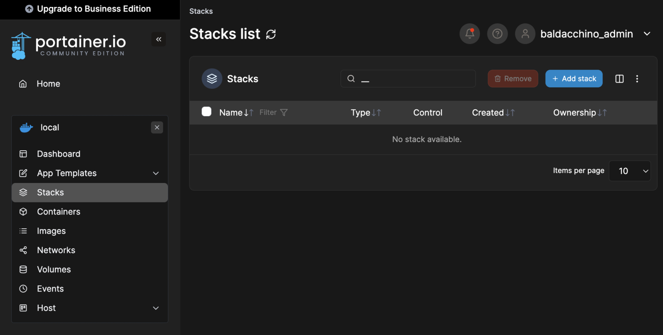Click inside the stacks search field
663x335 pixels.
(x=408, y=78)
